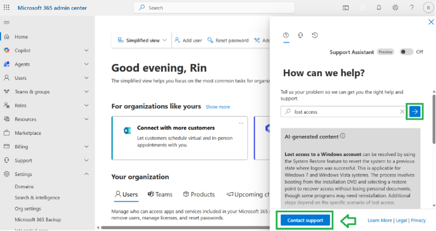
Task: Select the history clock tab in help panel
Action: click(x=315, y=35)
